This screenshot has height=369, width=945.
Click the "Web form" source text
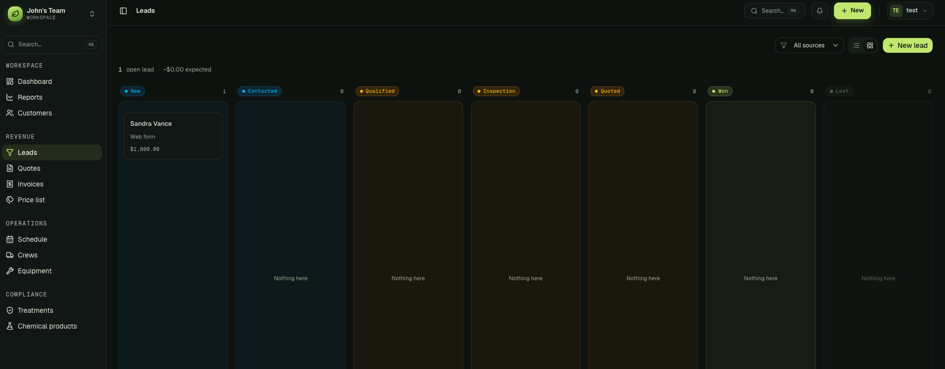pyautogui.click(x=143, y=137)
